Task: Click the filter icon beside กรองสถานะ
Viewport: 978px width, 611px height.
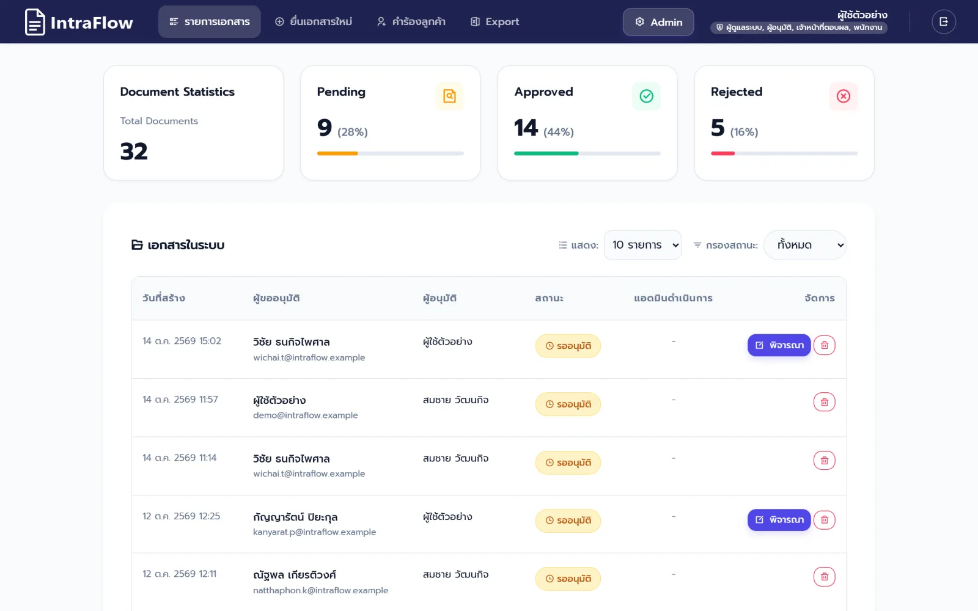Action: [697, 245]
